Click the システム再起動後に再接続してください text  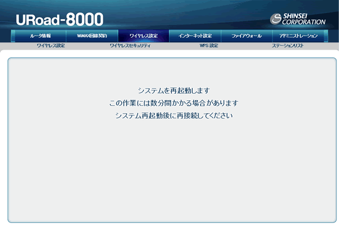pos(174,116)
